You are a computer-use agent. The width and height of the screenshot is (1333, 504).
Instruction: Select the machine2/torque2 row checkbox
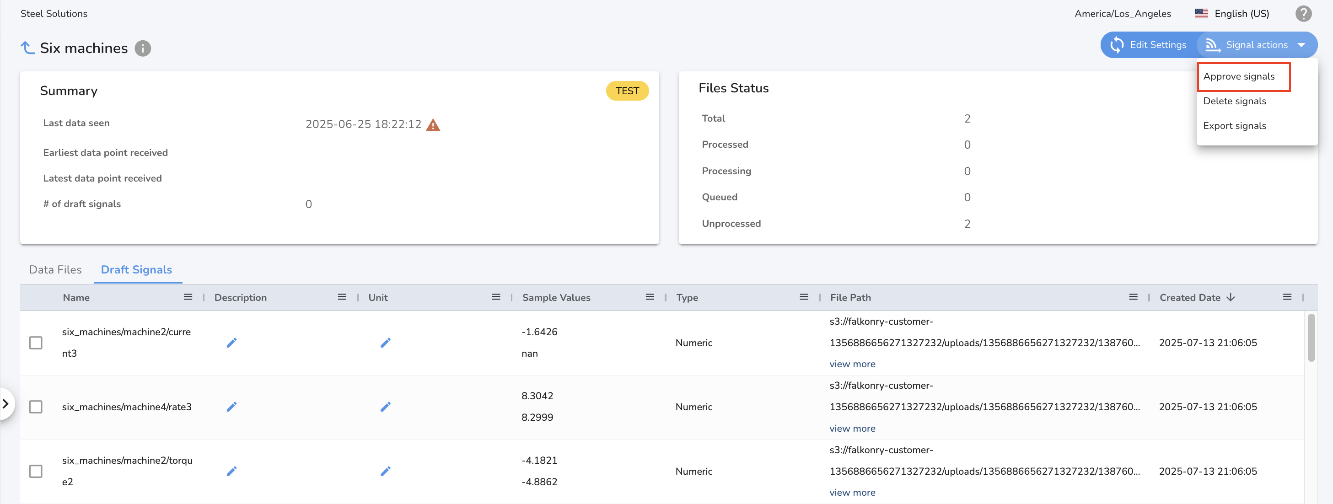[x=36, y=471]
